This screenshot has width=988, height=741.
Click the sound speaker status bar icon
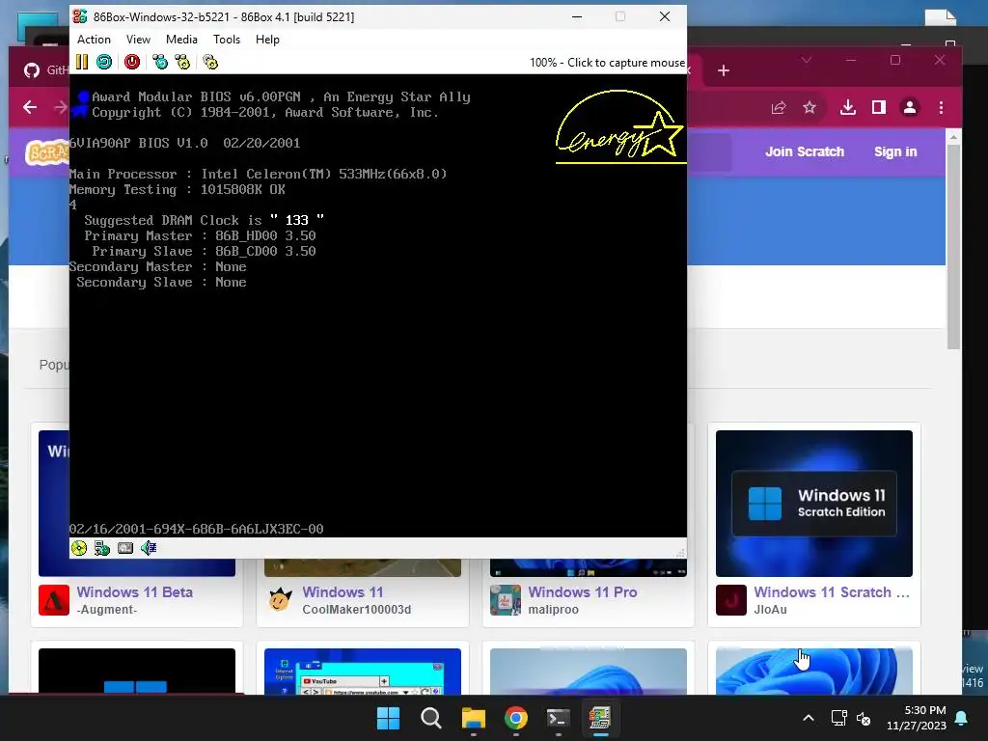[x=149, y=548]
